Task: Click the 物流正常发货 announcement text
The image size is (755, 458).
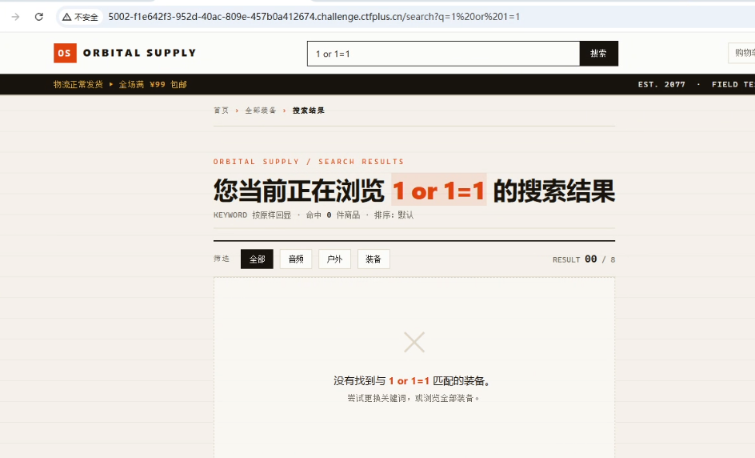Action: (78, 84)
